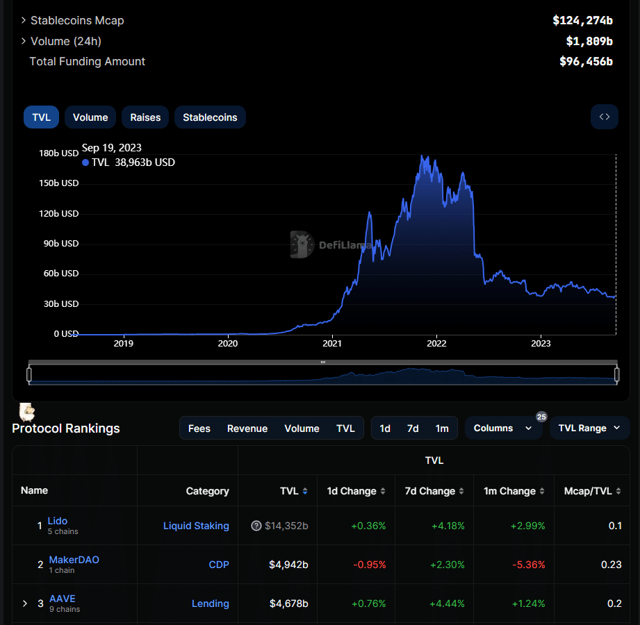Expand the AAVE protocol row

click(25, 603)
